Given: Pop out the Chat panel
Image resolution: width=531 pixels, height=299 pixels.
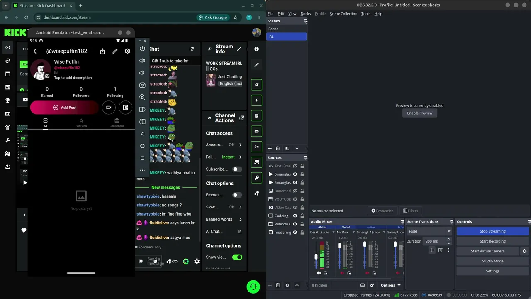Looking at the screenshot, I should (x=191, y=49).
